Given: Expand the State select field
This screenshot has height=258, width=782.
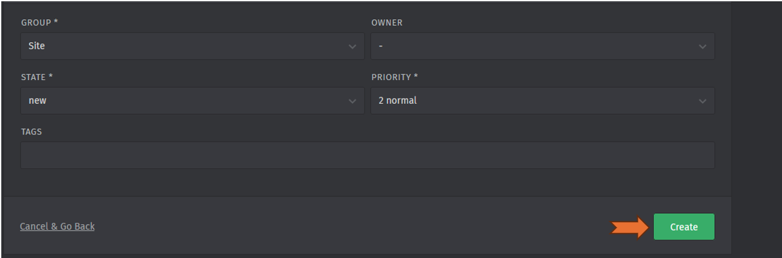Looking at the screenshot, I should tap(192, 101).
